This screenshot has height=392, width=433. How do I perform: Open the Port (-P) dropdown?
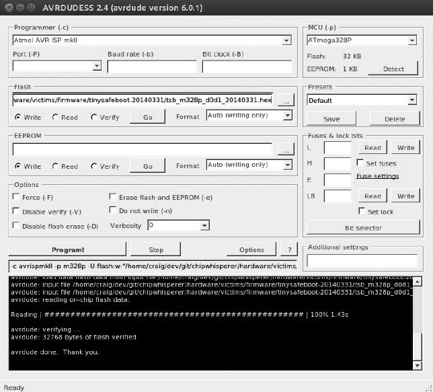(97, 66)
